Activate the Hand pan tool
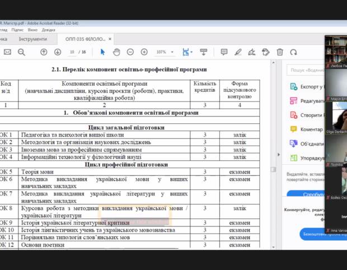The width and height of the screenshot is (347, 270). [116, 52]
